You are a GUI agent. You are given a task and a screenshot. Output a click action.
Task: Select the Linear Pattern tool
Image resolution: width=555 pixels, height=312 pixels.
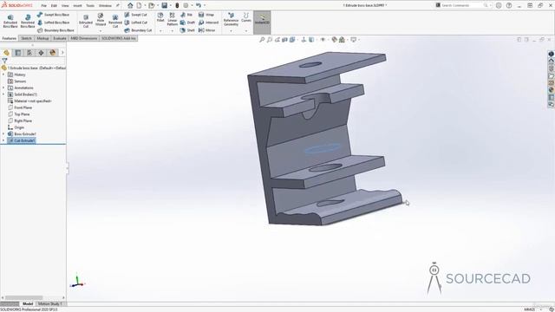[173, 19]
